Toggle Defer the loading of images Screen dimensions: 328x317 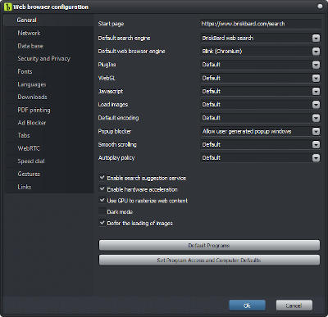(102, 223)
